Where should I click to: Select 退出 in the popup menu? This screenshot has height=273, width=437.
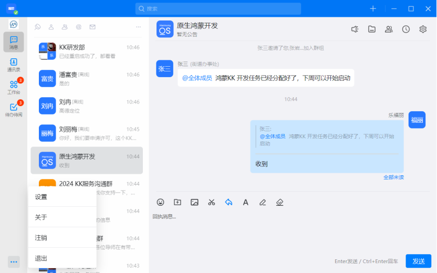63,258
